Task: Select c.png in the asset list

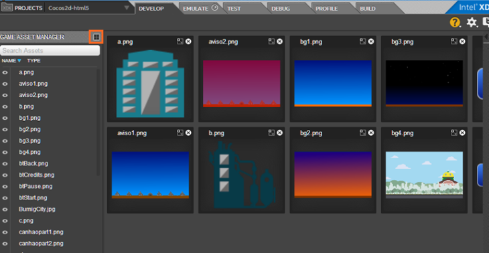Action: click(26, 221)
